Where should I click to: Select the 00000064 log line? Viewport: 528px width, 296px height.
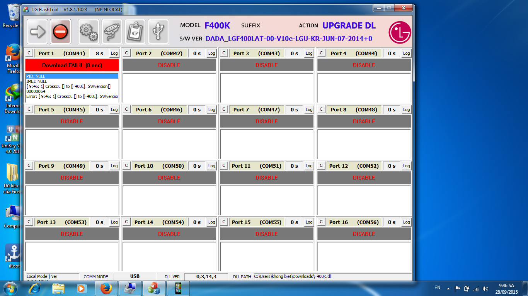click(x=72, y=91)
